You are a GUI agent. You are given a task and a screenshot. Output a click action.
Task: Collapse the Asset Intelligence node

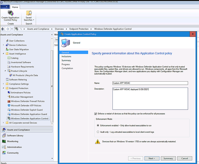(4, 54)
